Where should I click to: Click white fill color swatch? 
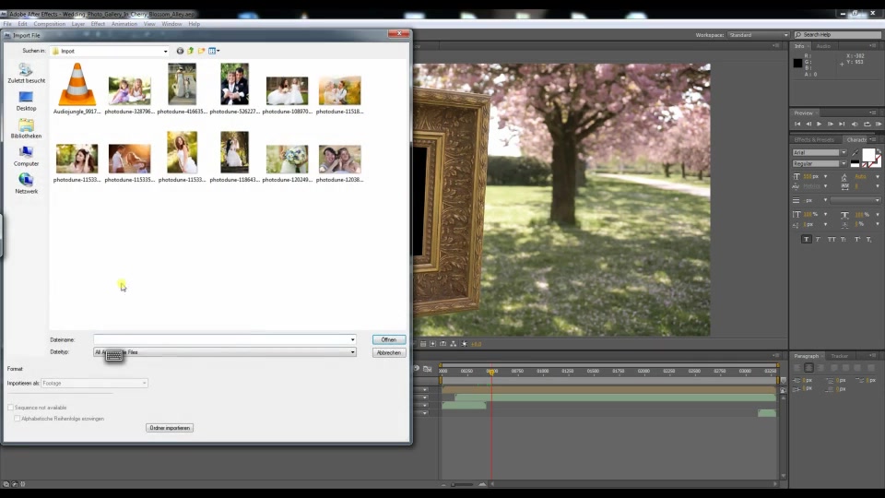868,155
